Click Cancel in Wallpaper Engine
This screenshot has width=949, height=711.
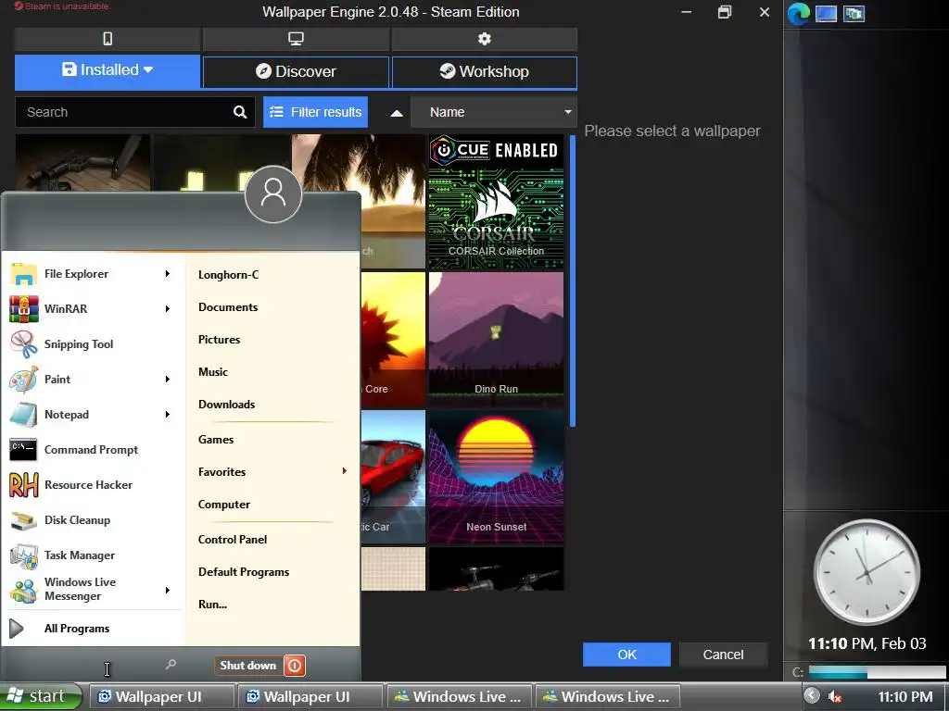[x=723, y=655]
